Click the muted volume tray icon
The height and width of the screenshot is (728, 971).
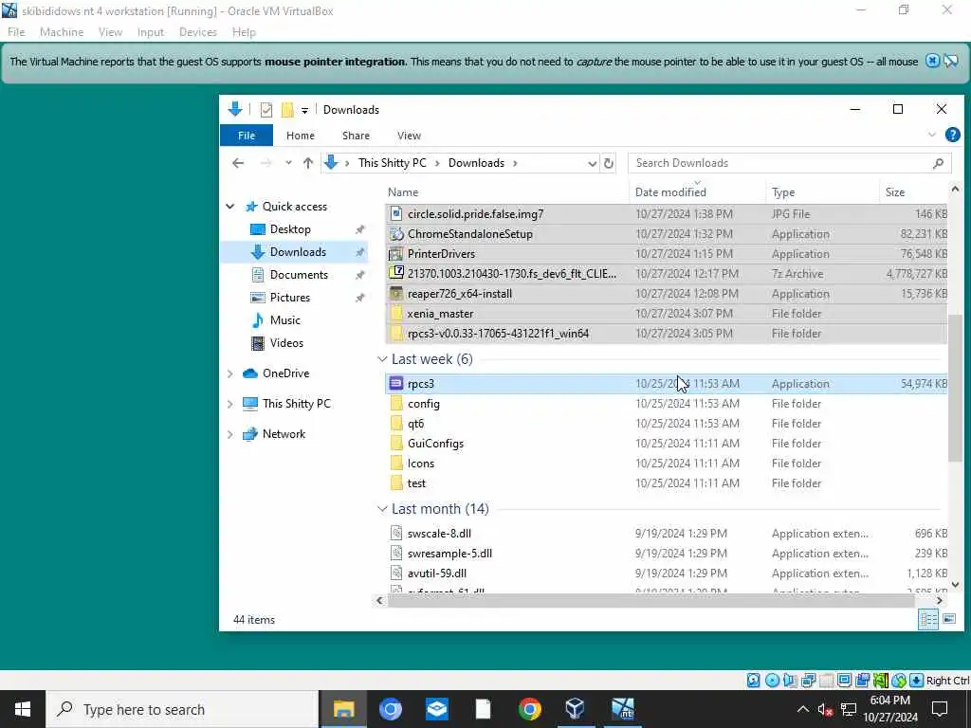click(826, 709)
